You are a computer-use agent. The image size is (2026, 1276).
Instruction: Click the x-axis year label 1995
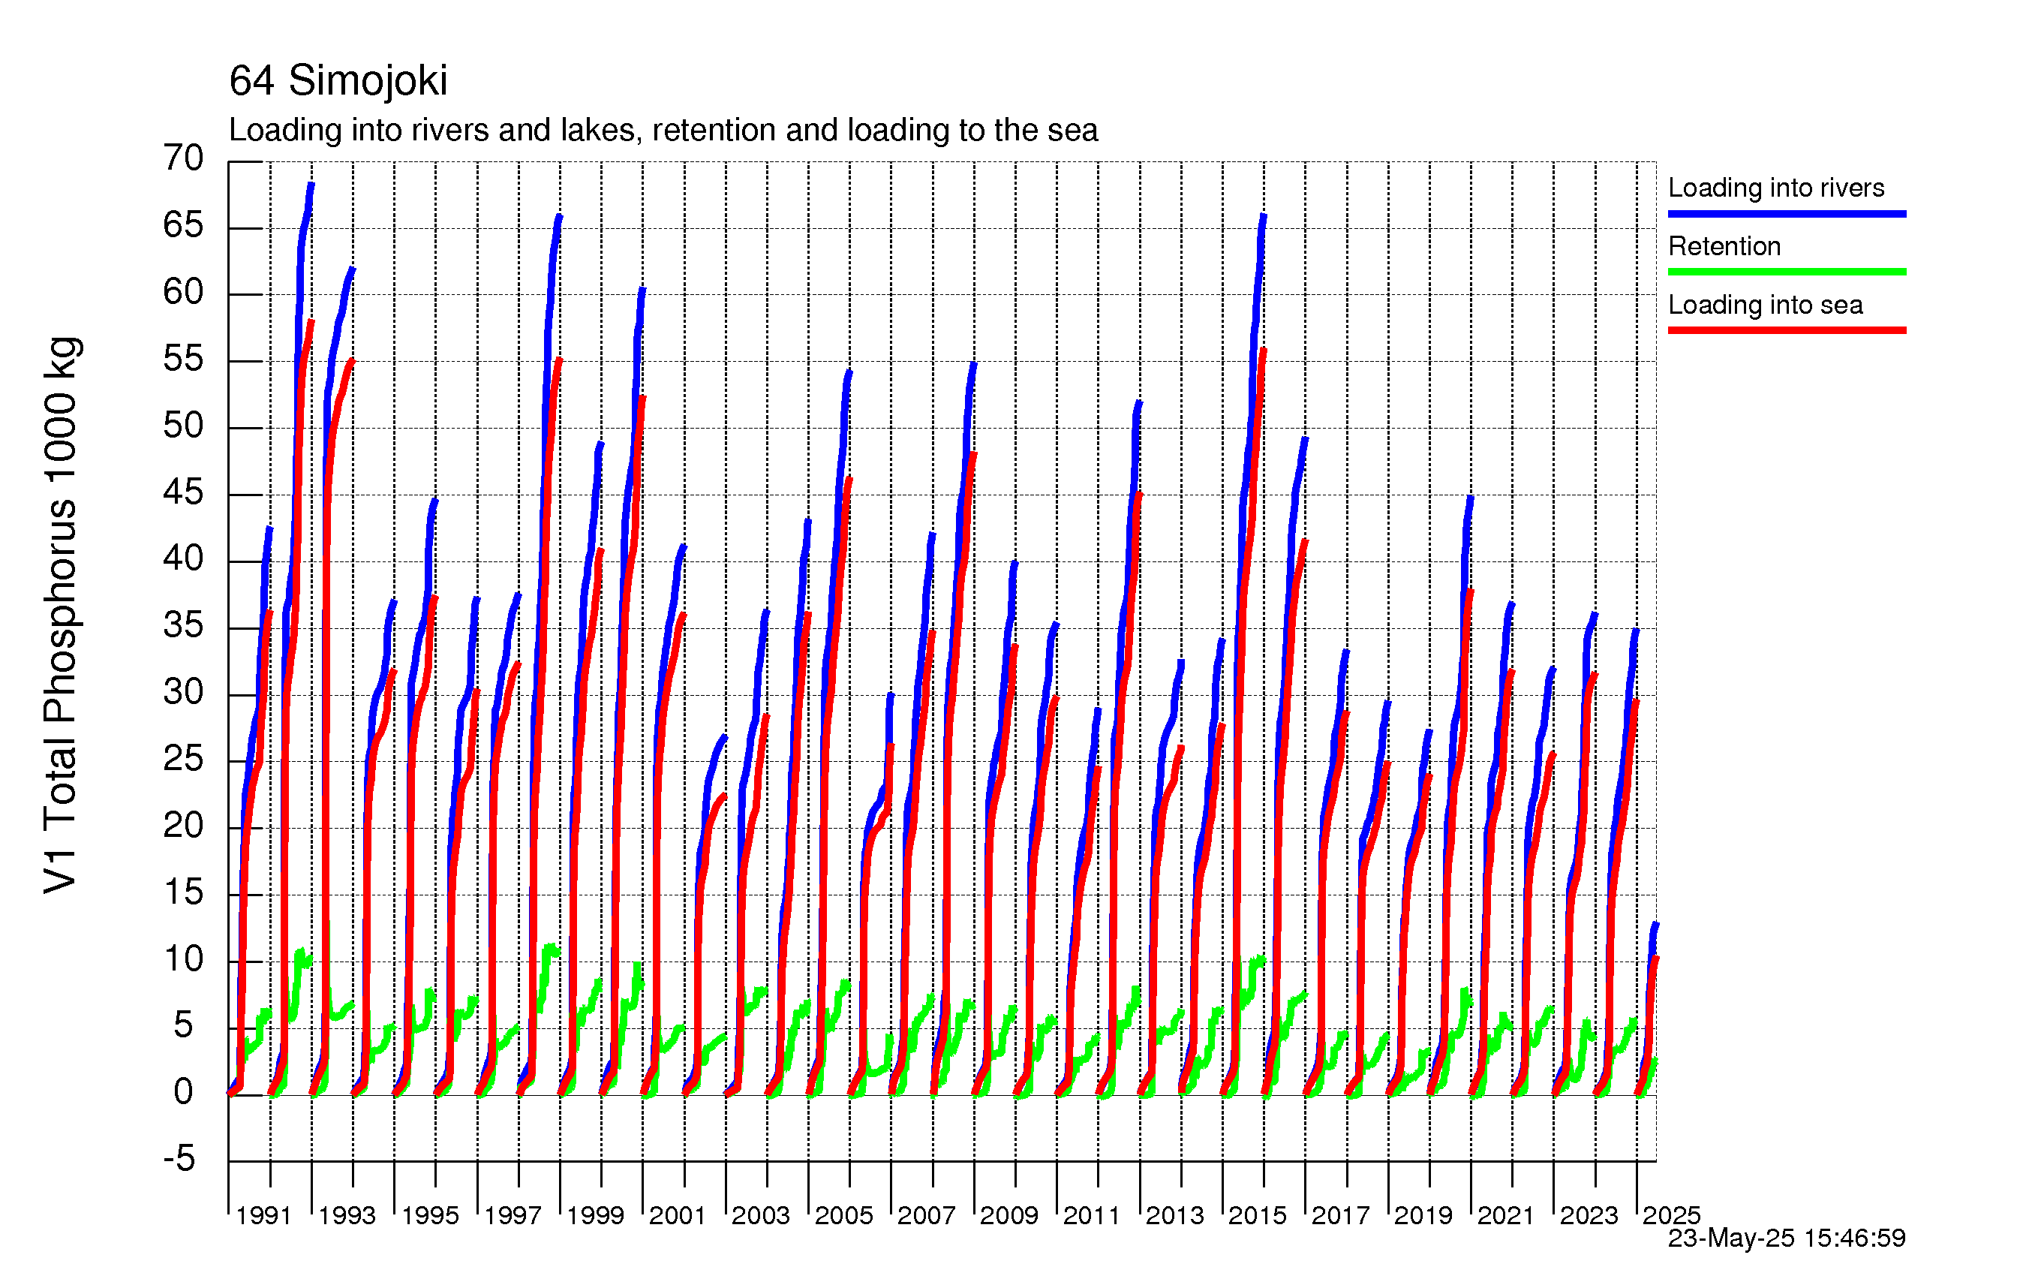click(x=430, y=1215)
